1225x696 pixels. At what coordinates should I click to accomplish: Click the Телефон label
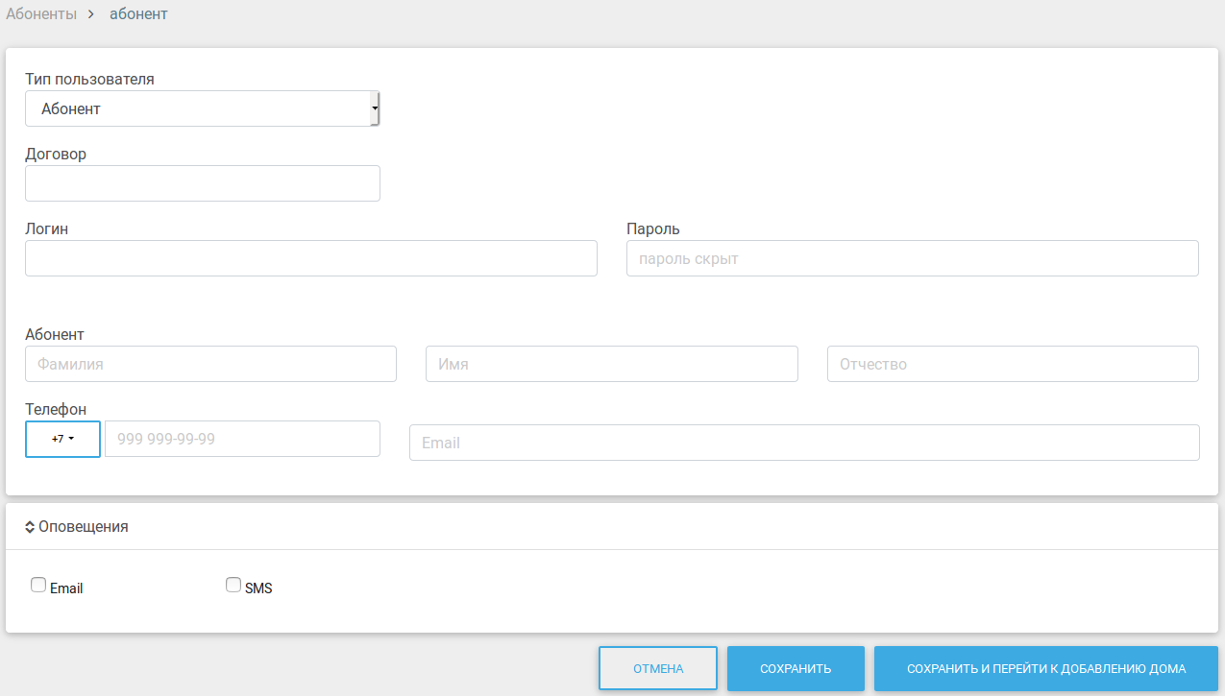click(56, 409)
